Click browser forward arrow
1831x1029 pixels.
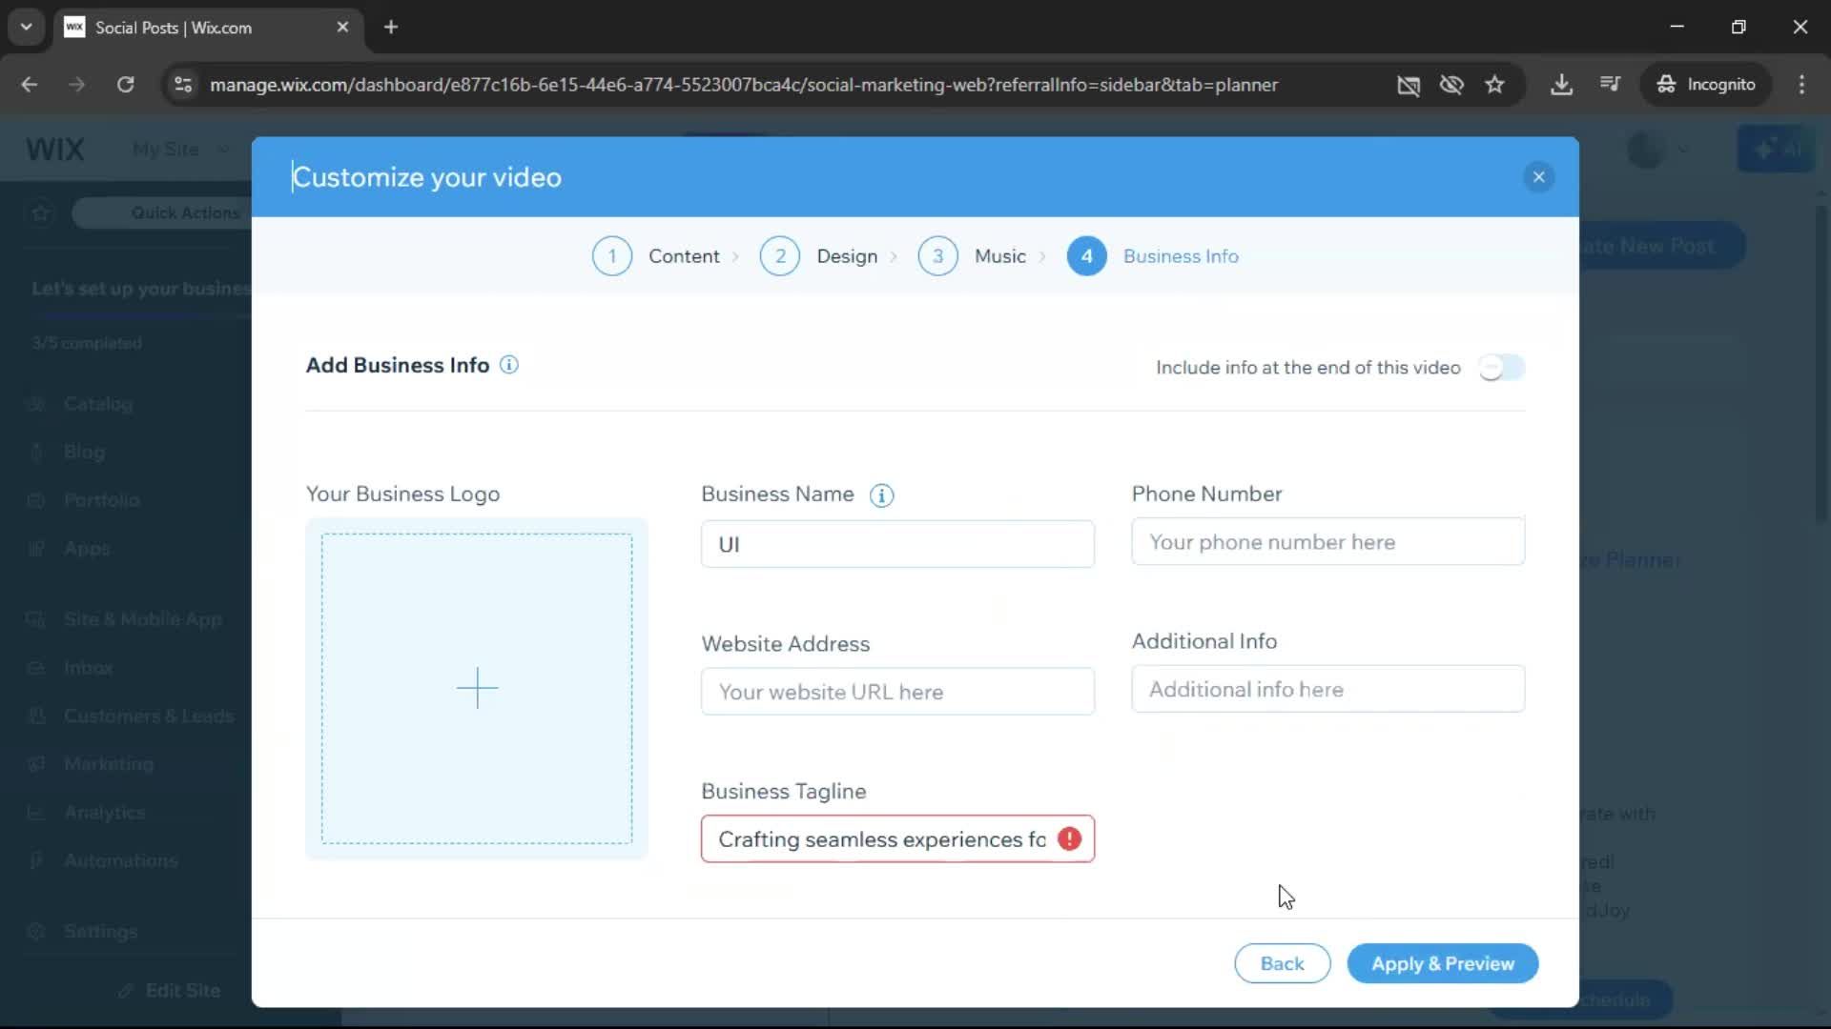(x=77, y=85)
